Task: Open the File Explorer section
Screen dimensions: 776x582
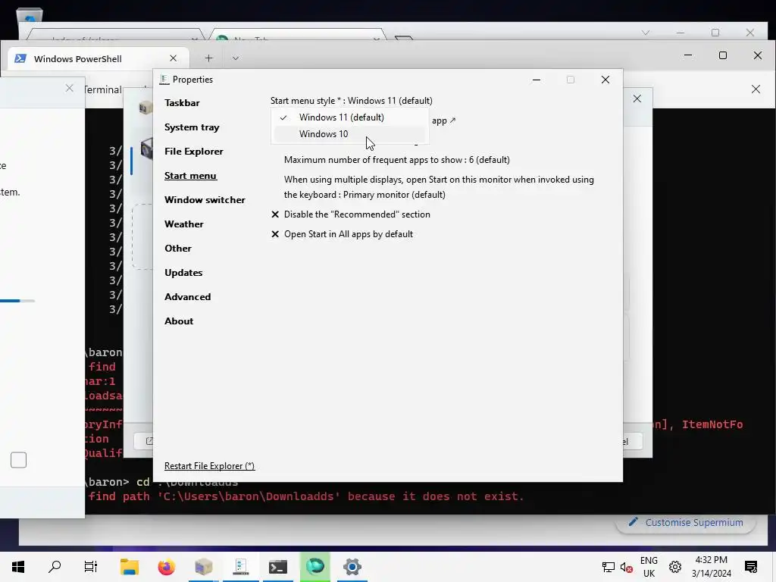Action: pyautogui.click(x=193, y=152)
